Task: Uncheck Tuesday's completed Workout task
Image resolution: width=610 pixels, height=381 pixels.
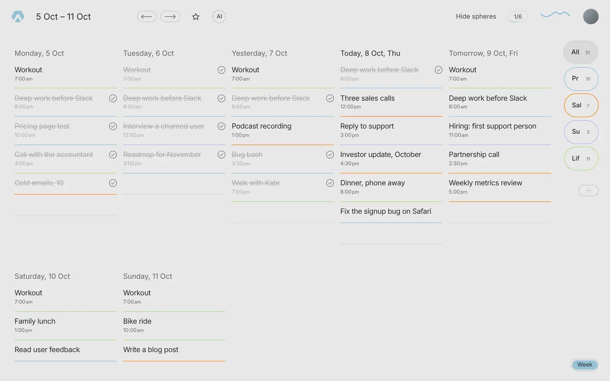Action: [222, 70]
